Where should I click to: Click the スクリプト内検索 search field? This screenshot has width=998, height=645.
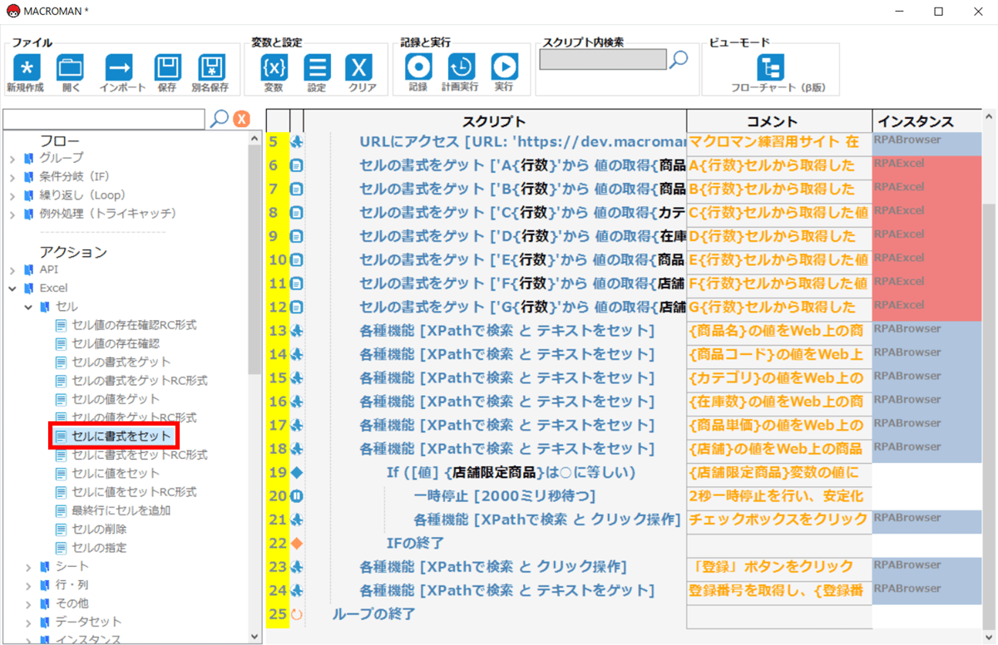tap(602, 60)
